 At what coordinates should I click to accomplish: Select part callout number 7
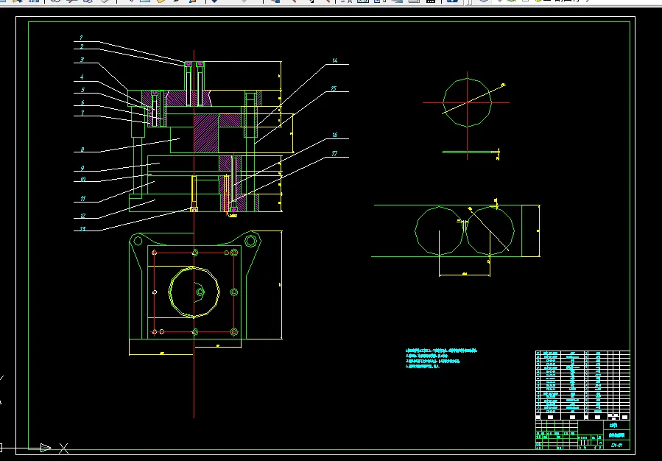pyautogui.click(x=82, y=113)
